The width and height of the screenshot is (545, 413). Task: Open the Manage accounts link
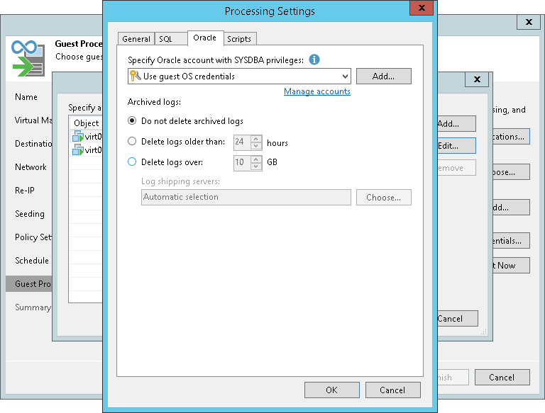coord(317,91)
